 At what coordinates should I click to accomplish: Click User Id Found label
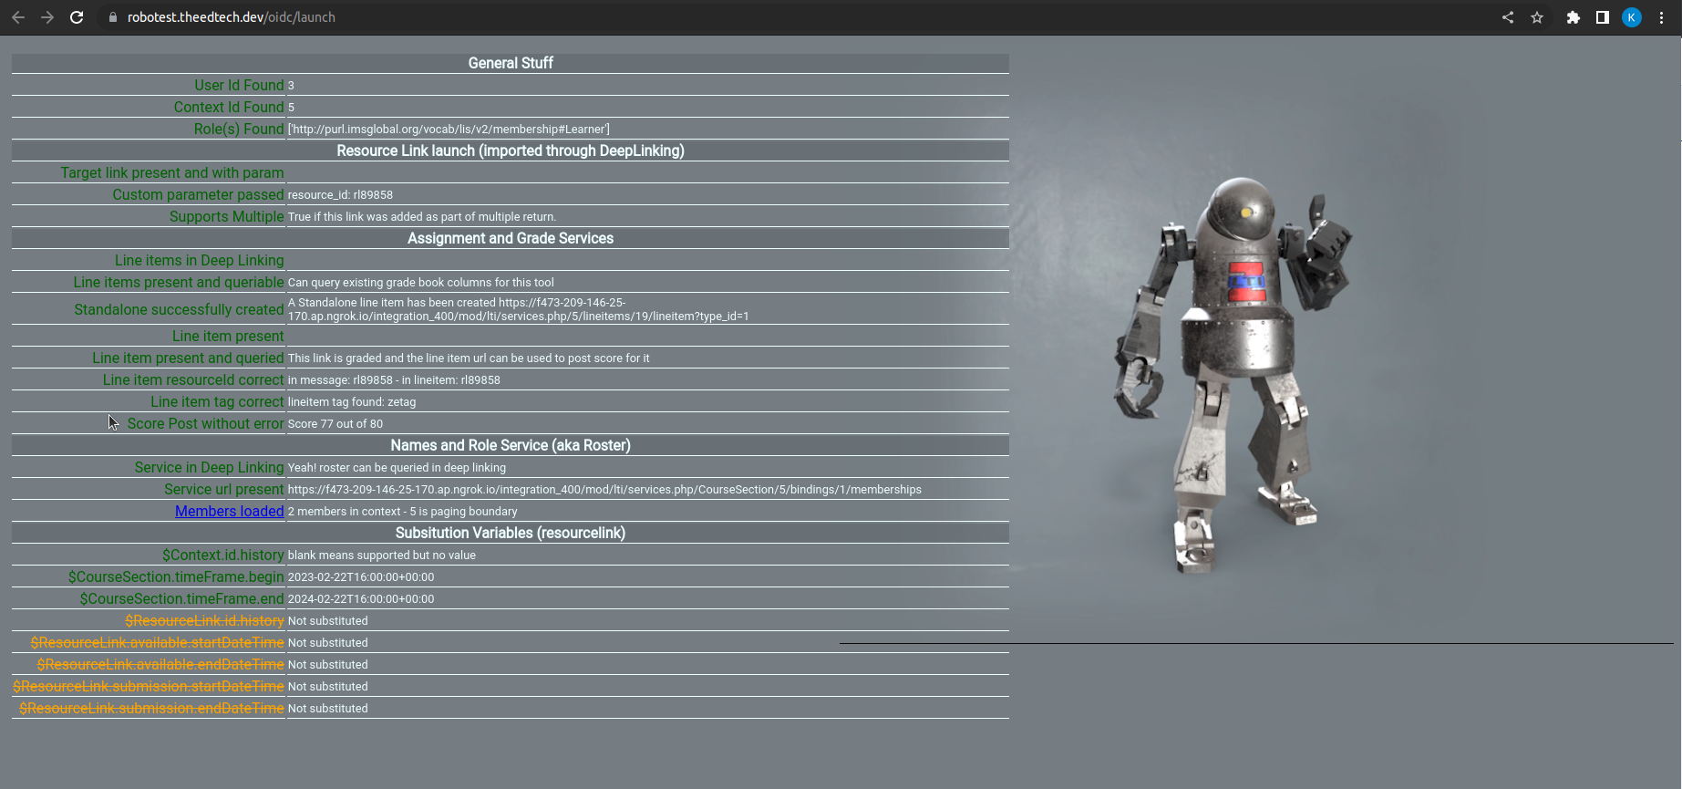click(x=239, y=85)
